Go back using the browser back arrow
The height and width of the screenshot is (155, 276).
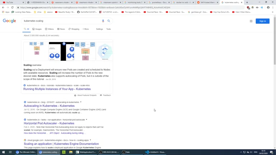(3, 7)
